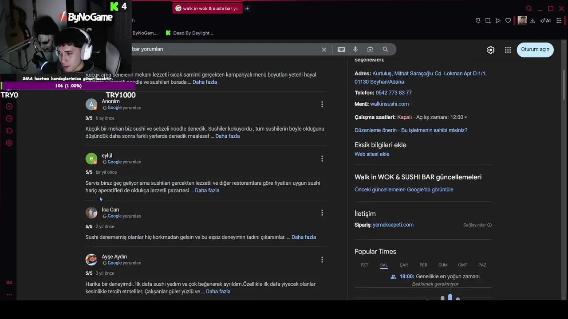The height and width of the screenshot is (319, 568).
Task: Open sidebar Settings gear icon
Action: click(x=9, y=143)
